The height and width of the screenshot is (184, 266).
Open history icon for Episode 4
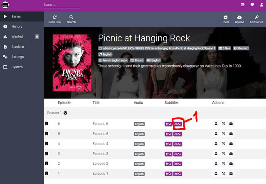pos(224,144)
